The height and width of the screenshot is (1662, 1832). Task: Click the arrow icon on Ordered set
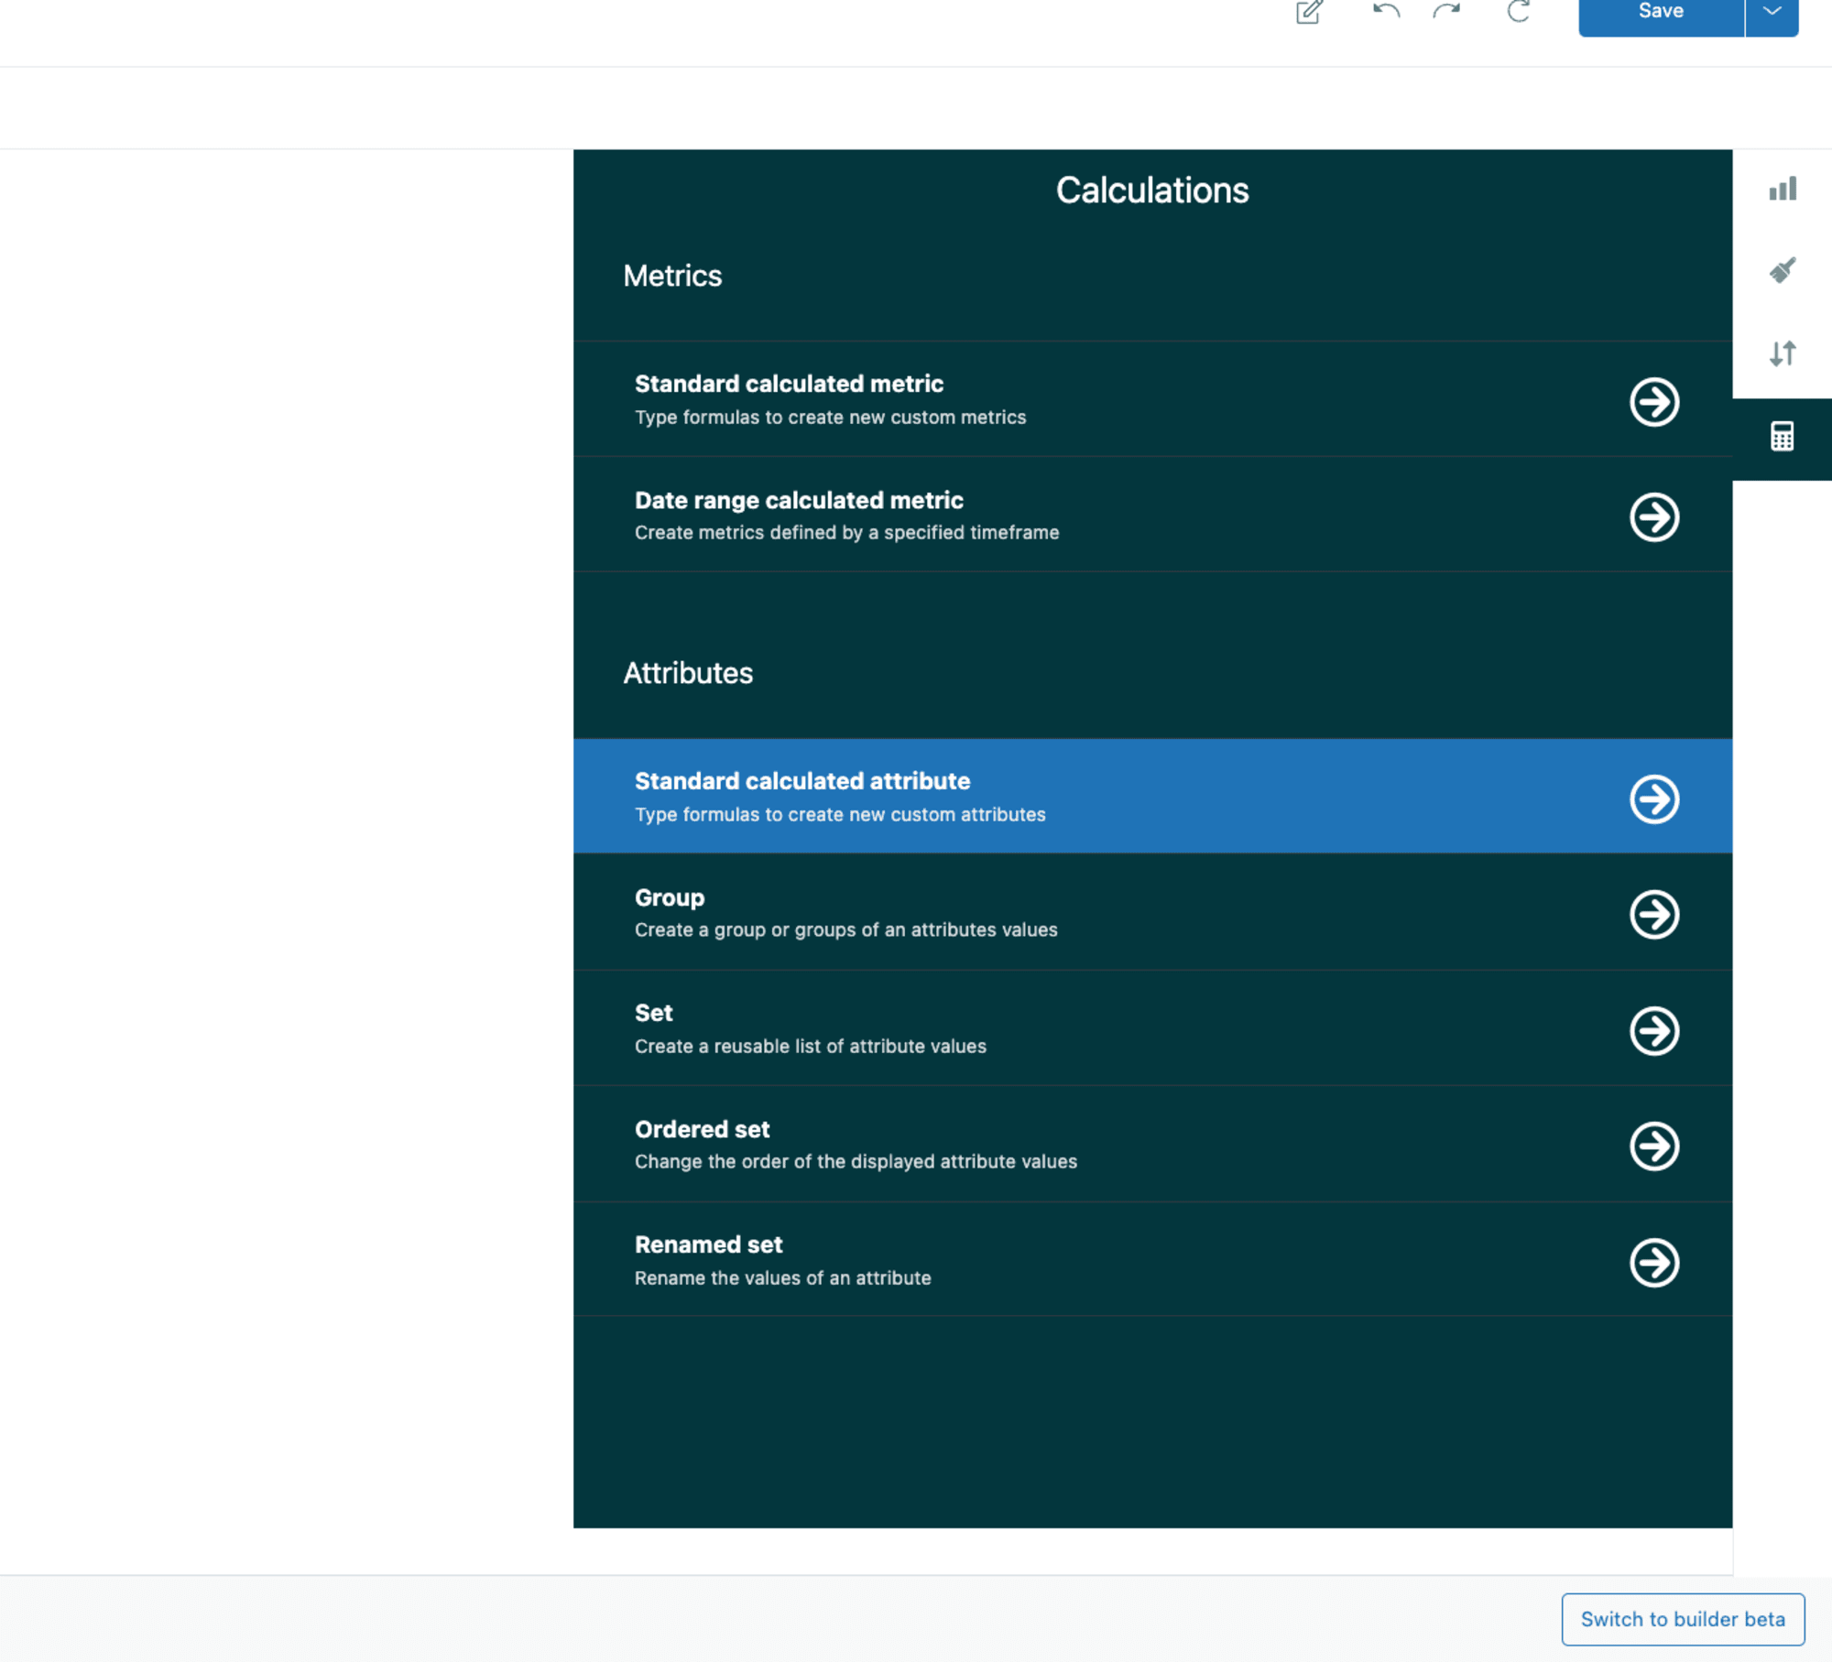coord(1653,1146)
